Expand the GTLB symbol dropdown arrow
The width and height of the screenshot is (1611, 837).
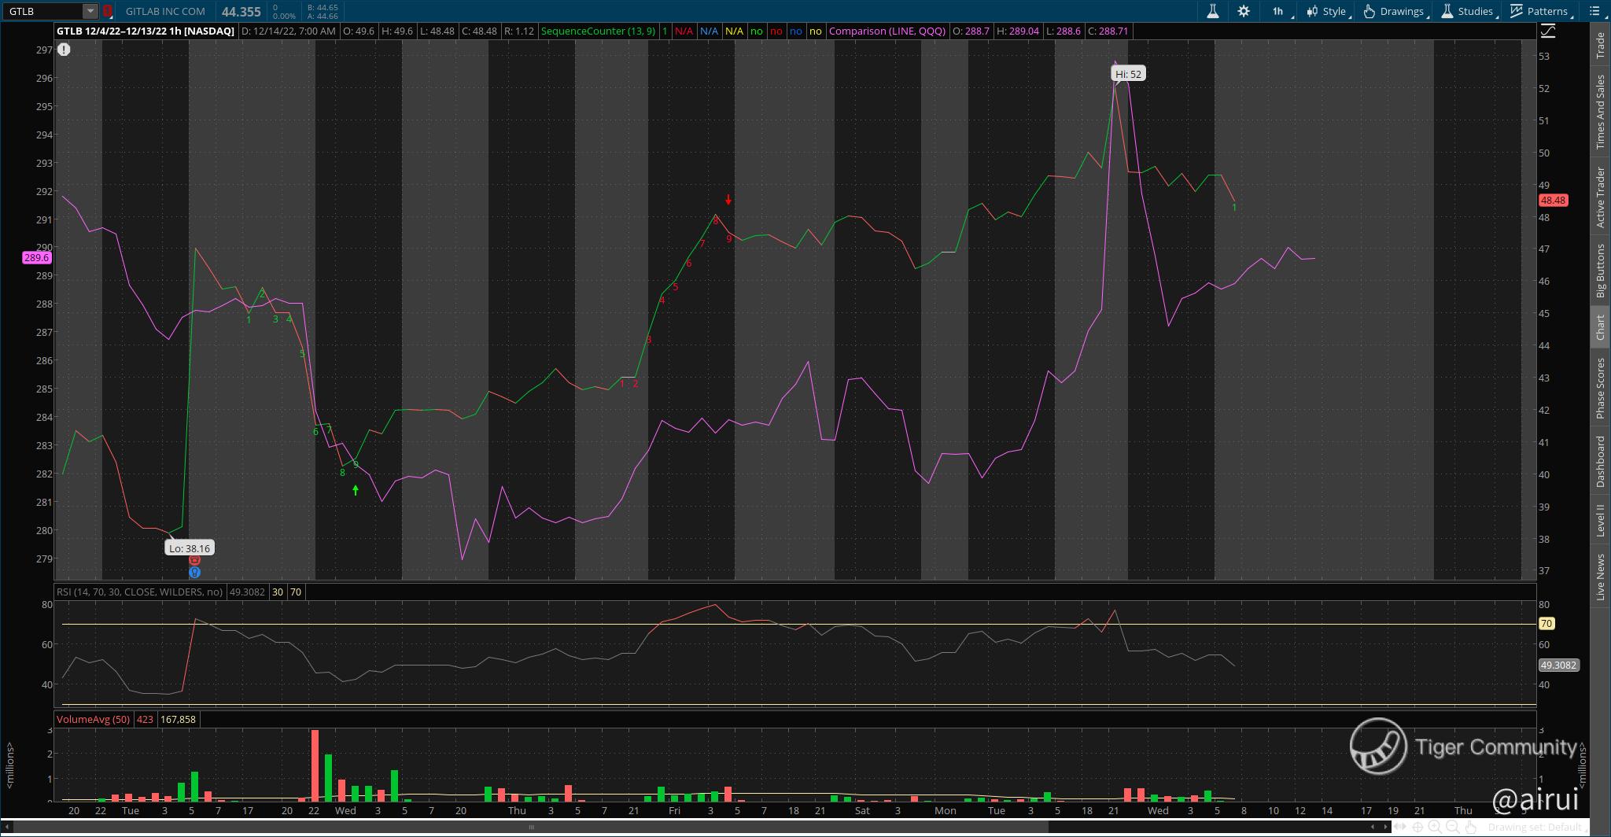90,11
